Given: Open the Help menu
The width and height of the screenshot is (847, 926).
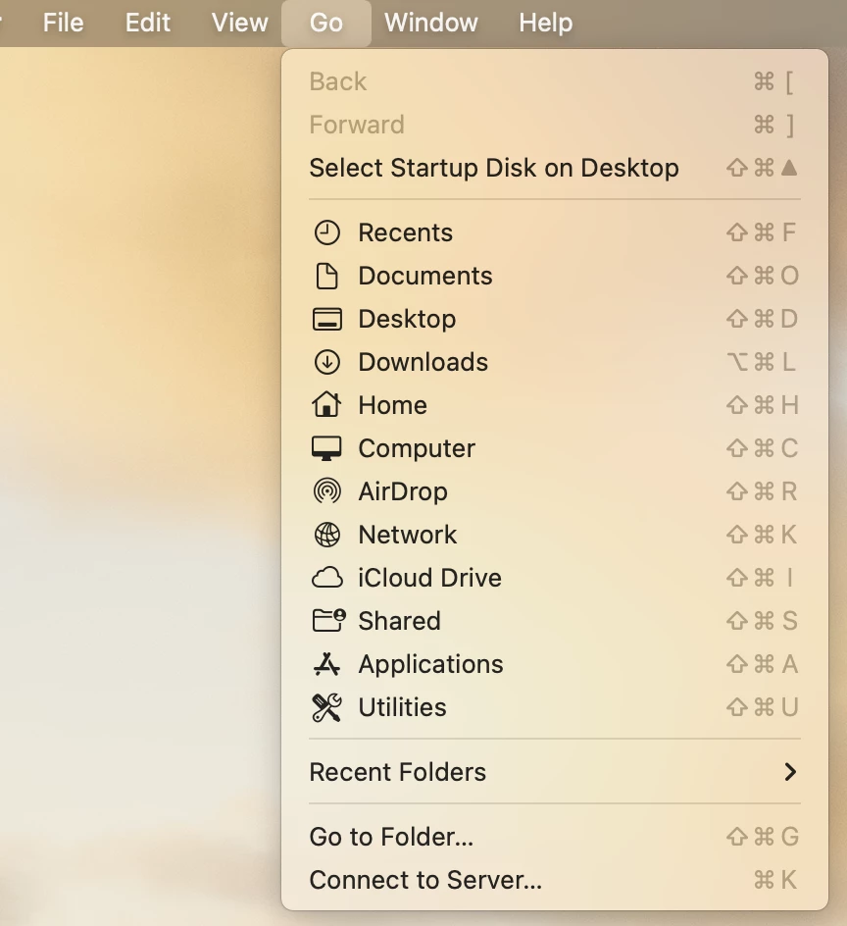Looking at the screenshot, I should tap(545, 23).
